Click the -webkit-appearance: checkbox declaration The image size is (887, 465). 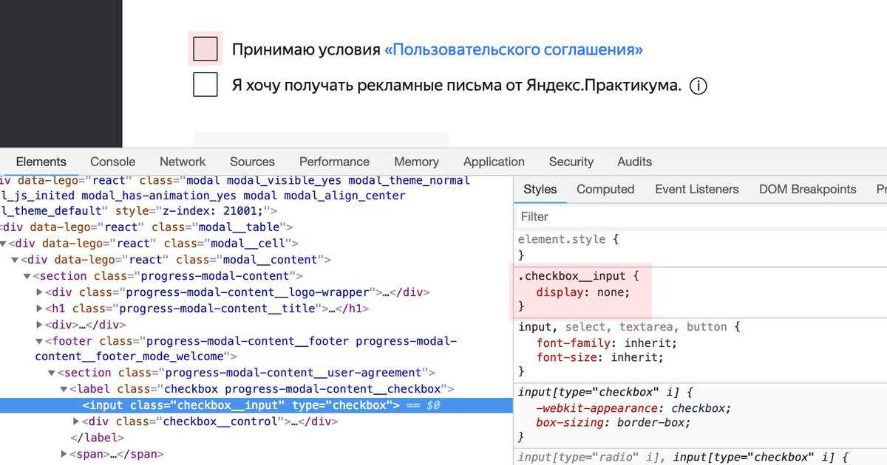tap(634, 408)
